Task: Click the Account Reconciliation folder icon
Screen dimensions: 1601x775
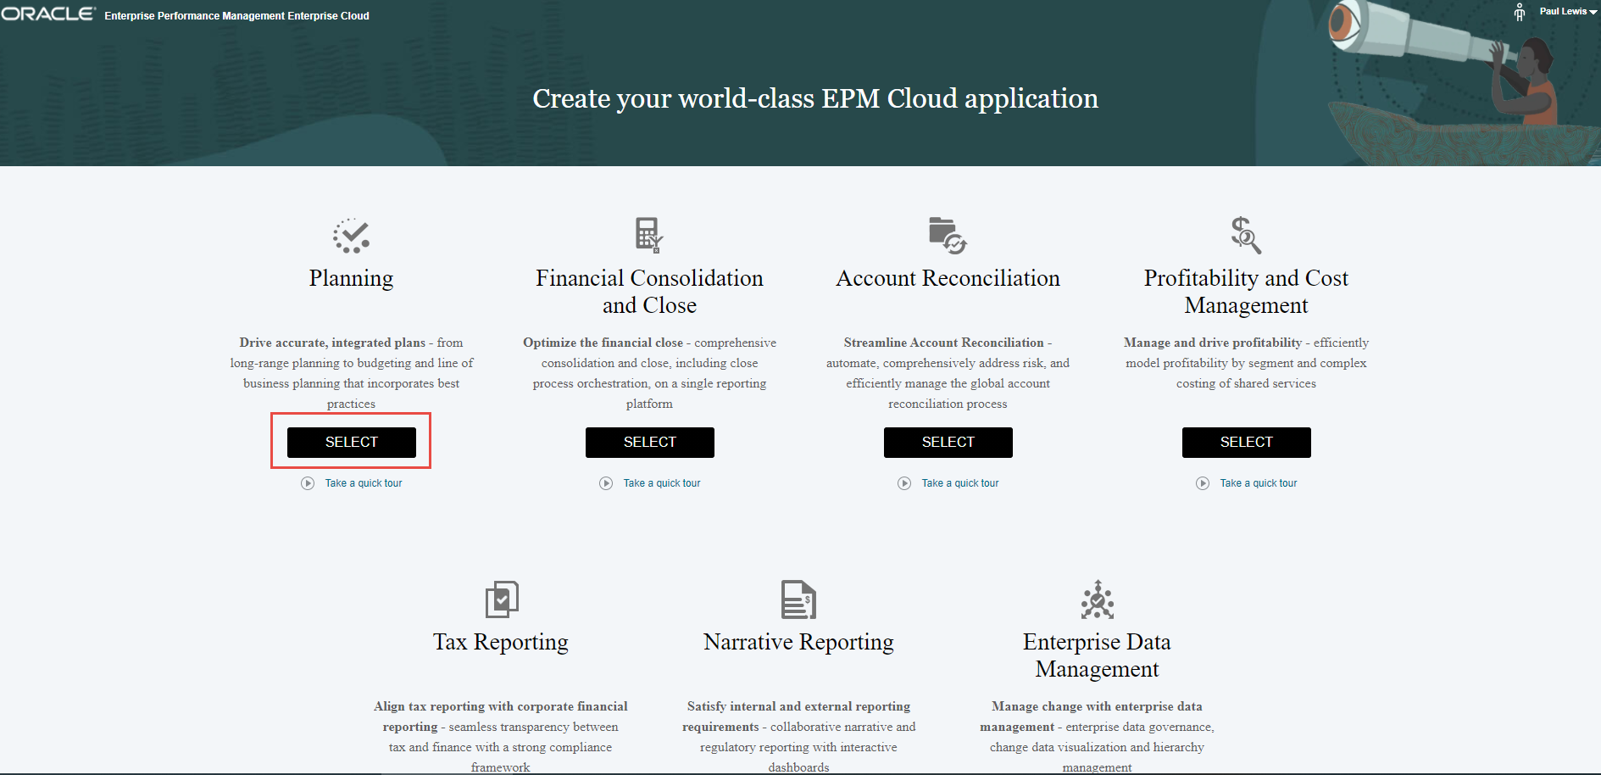Action: coord(948,235)
